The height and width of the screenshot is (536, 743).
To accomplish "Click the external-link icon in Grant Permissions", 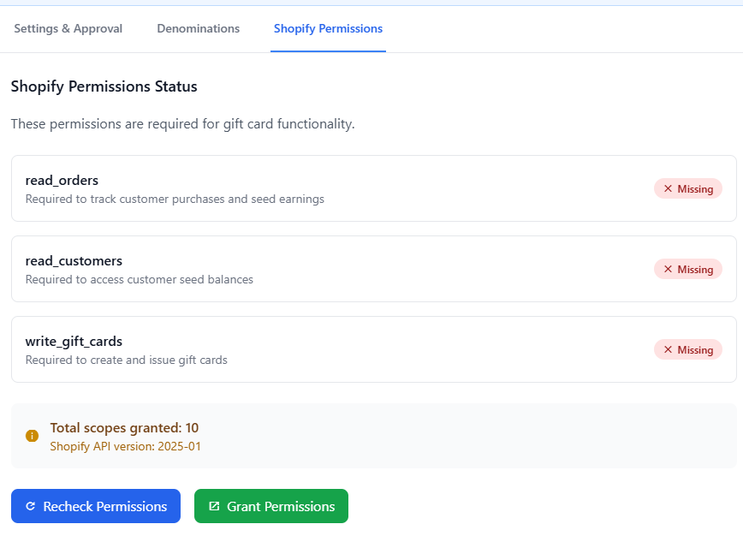I will click(x=214, y=506).
